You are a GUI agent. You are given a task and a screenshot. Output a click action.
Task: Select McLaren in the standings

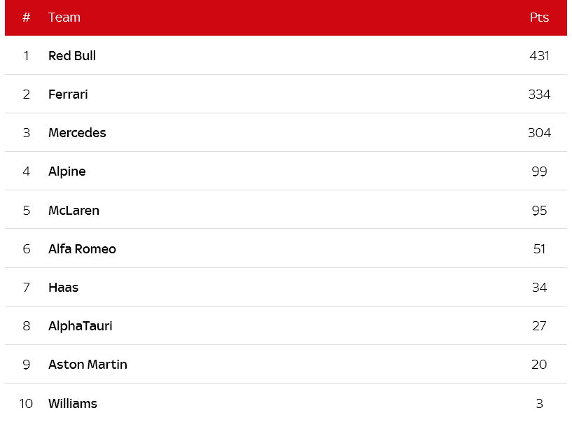click(74, 211)
